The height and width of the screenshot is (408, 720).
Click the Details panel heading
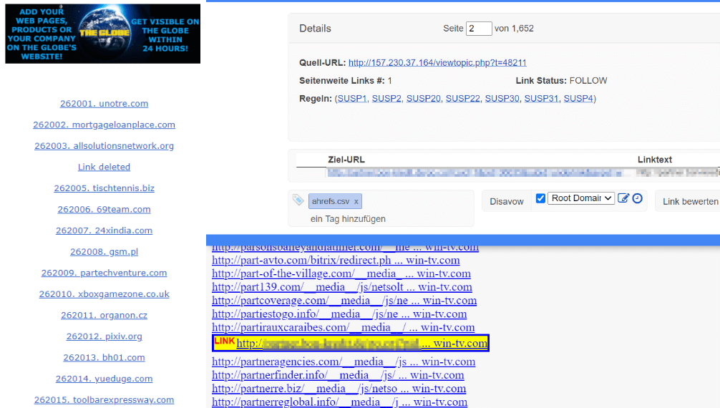coord(315,29)
